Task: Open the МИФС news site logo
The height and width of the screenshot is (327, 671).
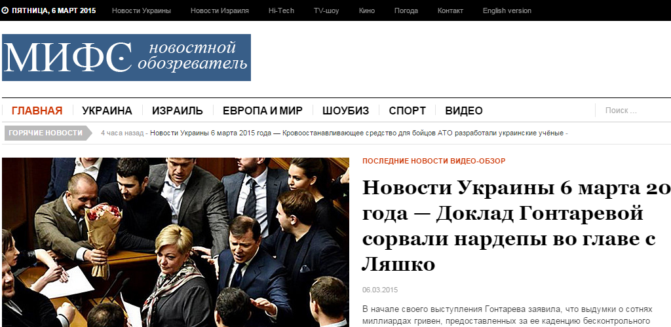Action: [126, 58]
